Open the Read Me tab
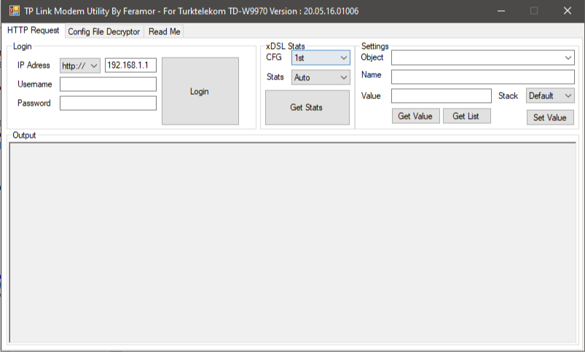585x352 pixels. point(164,32)
